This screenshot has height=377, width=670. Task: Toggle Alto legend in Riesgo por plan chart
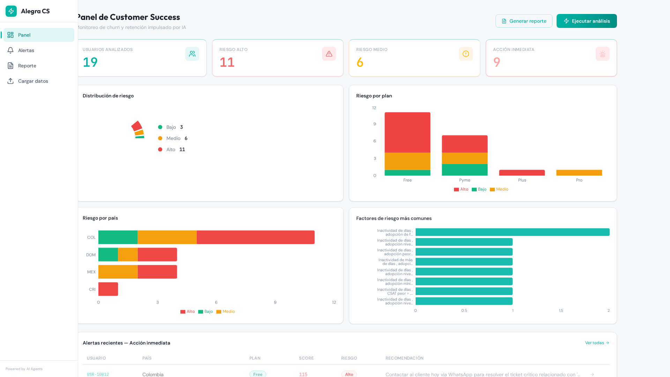coord(461,189)
